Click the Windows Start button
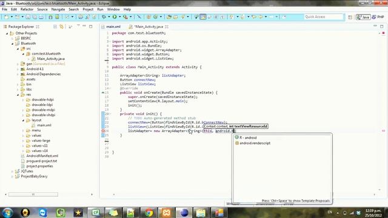The height and width of the screenshot is (218, 388). 8,213
